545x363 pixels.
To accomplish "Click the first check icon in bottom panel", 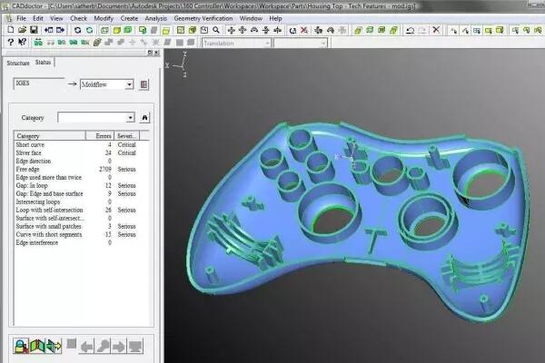I will pos(18,345).
